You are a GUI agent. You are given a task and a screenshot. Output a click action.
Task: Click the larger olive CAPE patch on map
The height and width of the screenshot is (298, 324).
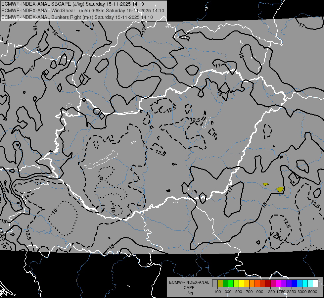(280, 189)
